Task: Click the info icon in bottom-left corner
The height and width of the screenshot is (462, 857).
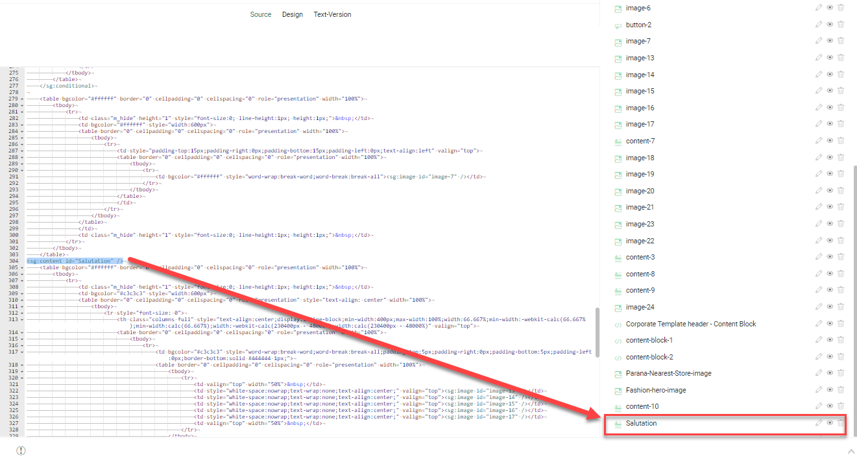Action: (21, 450)
